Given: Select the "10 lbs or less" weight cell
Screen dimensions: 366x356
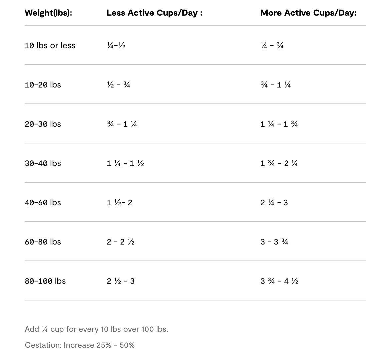Looking at the screenshot, I should point(50,46).
